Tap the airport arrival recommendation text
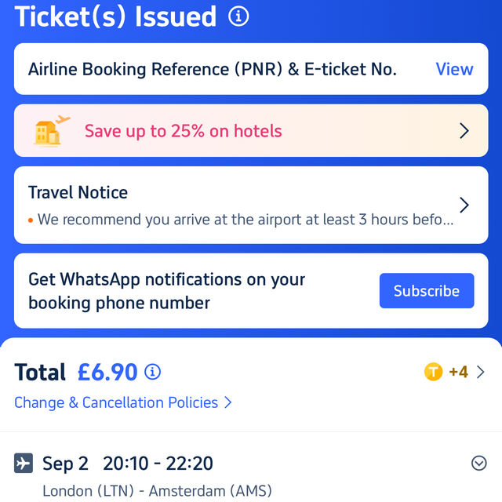Viewport: 502px width, 502px height. (246, 220)
